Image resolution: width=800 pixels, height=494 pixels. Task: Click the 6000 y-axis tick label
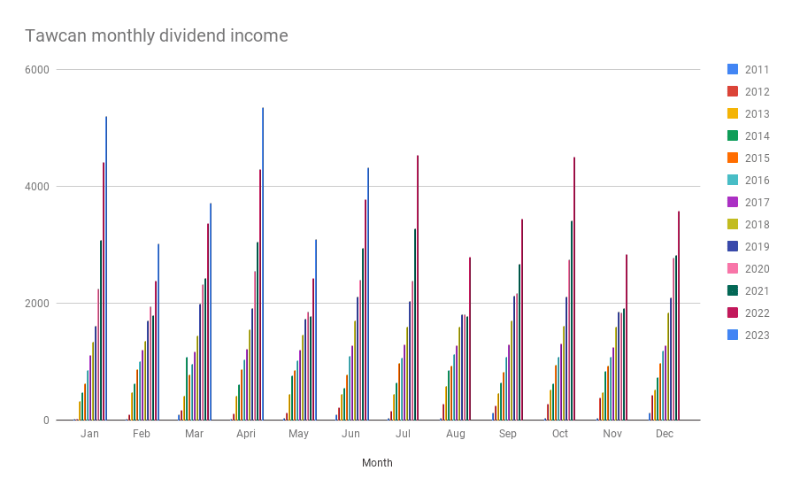[41, 70]
